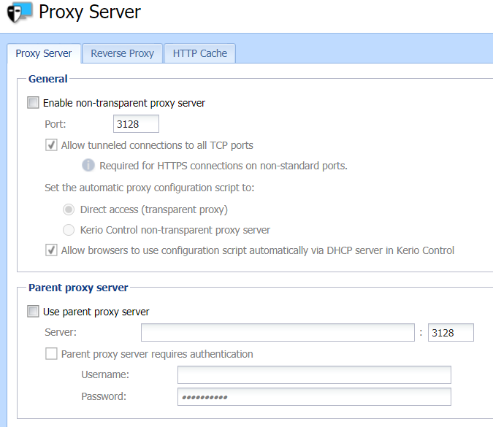The image size is (493, 427).
Task: Select Direct access (transparent proxy) radio button
Action: [69, 209]
